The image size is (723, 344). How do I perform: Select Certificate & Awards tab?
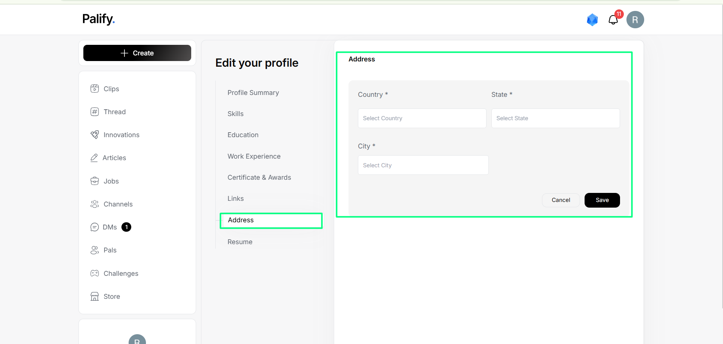tap(259, 177)
